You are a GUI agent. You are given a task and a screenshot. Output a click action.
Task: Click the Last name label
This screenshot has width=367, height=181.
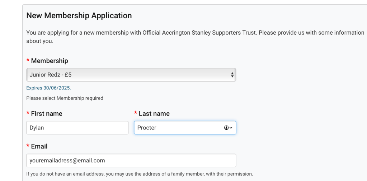154,114
